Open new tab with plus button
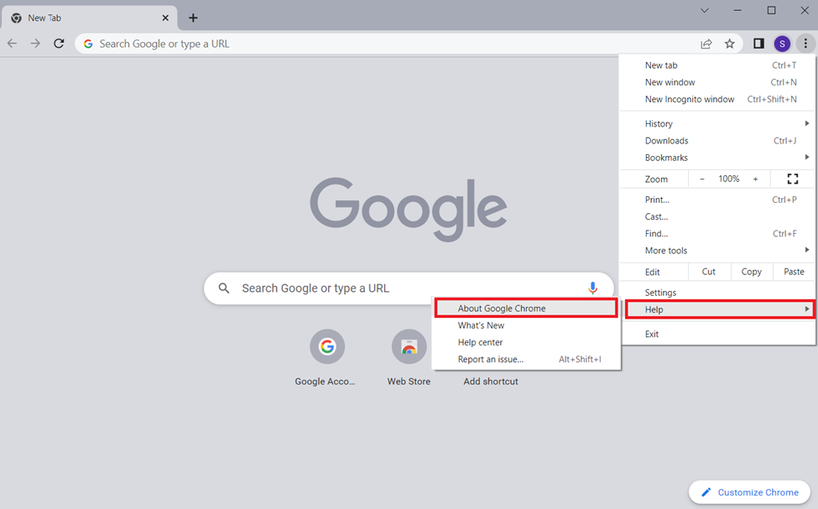The height and width of the screenshot is (509, 818). 193,18
